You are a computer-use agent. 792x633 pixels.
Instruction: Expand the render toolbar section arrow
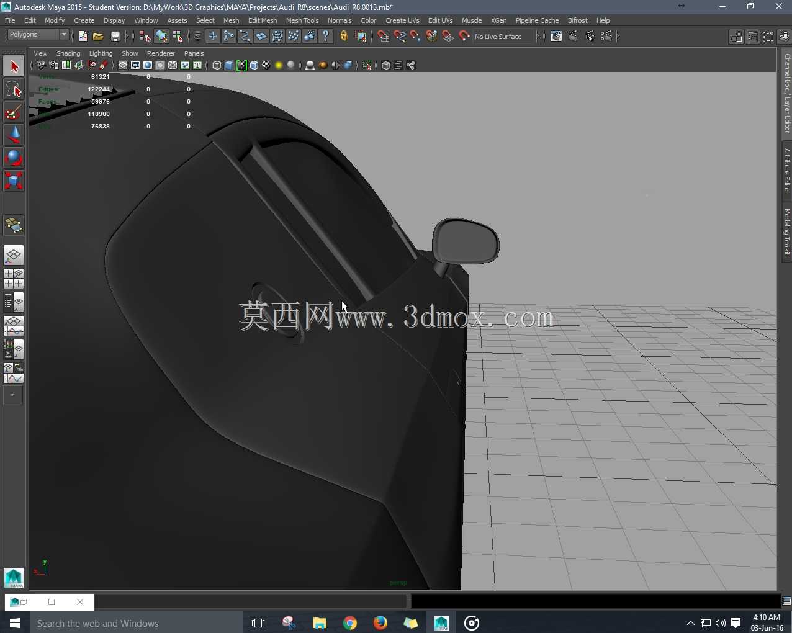coord(618,37)
